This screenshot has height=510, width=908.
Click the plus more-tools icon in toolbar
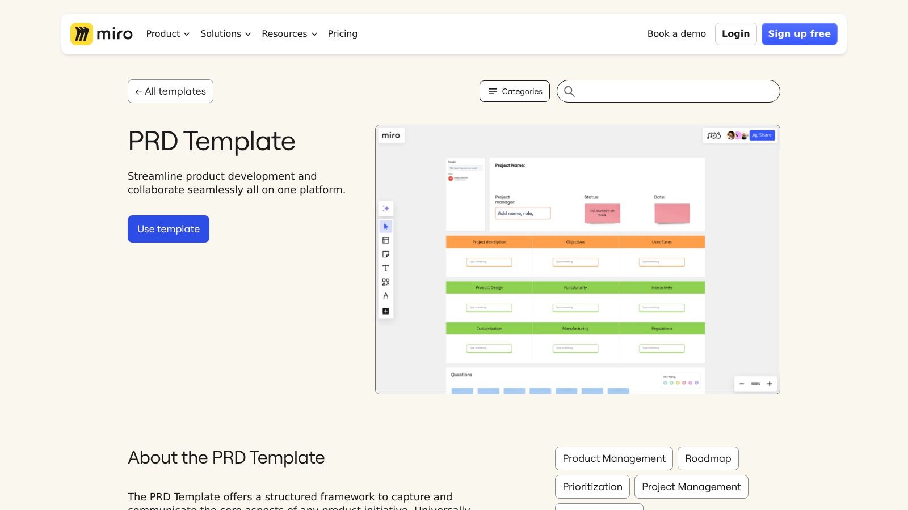(386, 311)
